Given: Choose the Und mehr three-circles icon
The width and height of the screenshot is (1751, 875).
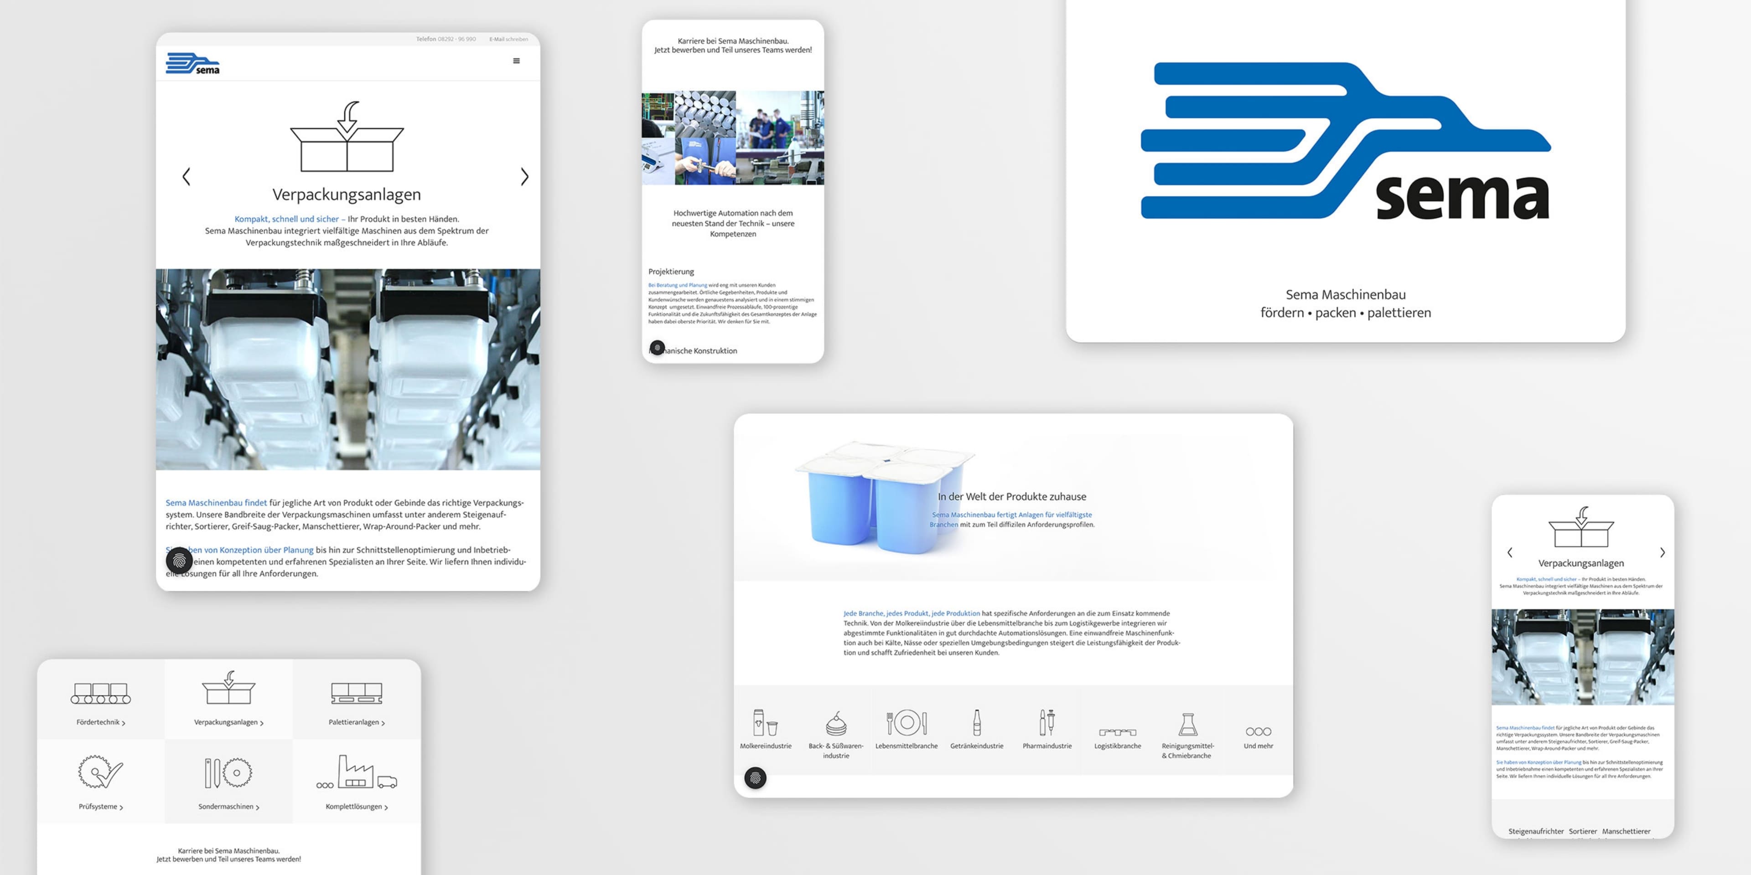Looking at the screenshot, I should click(1258, 731).
